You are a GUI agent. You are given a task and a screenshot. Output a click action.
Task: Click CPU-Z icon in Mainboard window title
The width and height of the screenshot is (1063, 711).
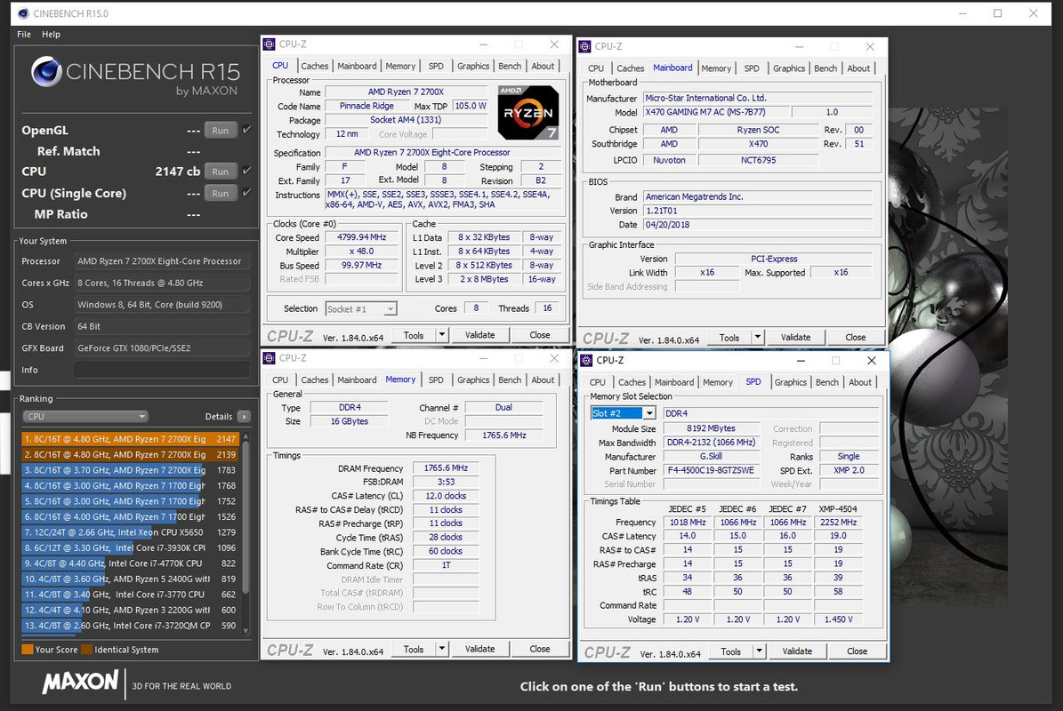pos(585,47)
